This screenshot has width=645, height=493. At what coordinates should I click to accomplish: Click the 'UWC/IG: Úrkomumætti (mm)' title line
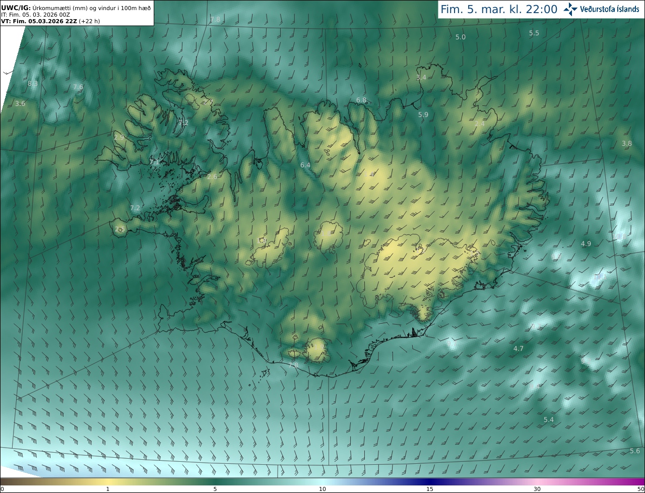[x=76, y=8]
